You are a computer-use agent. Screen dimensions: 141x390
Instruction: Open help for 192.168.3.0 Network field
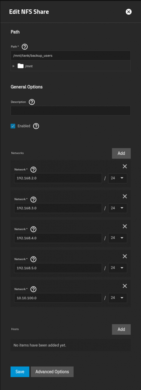[33, 200]
